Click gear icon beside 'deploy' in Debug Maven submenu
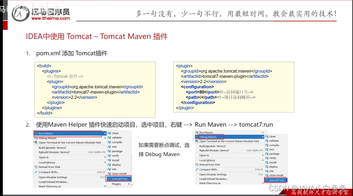The image size is (353, 196). (x=267, y=167)
